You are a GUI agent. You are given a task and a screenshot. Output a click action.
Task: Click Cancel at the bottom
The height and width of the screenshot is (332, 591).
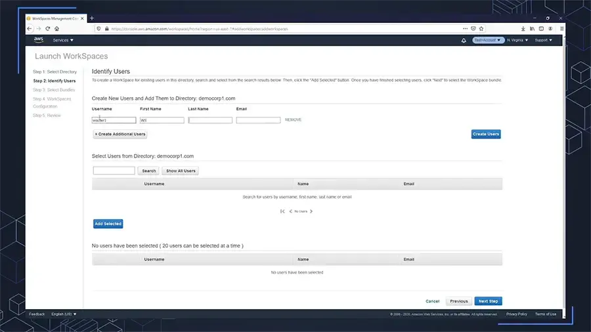point(432,301)
